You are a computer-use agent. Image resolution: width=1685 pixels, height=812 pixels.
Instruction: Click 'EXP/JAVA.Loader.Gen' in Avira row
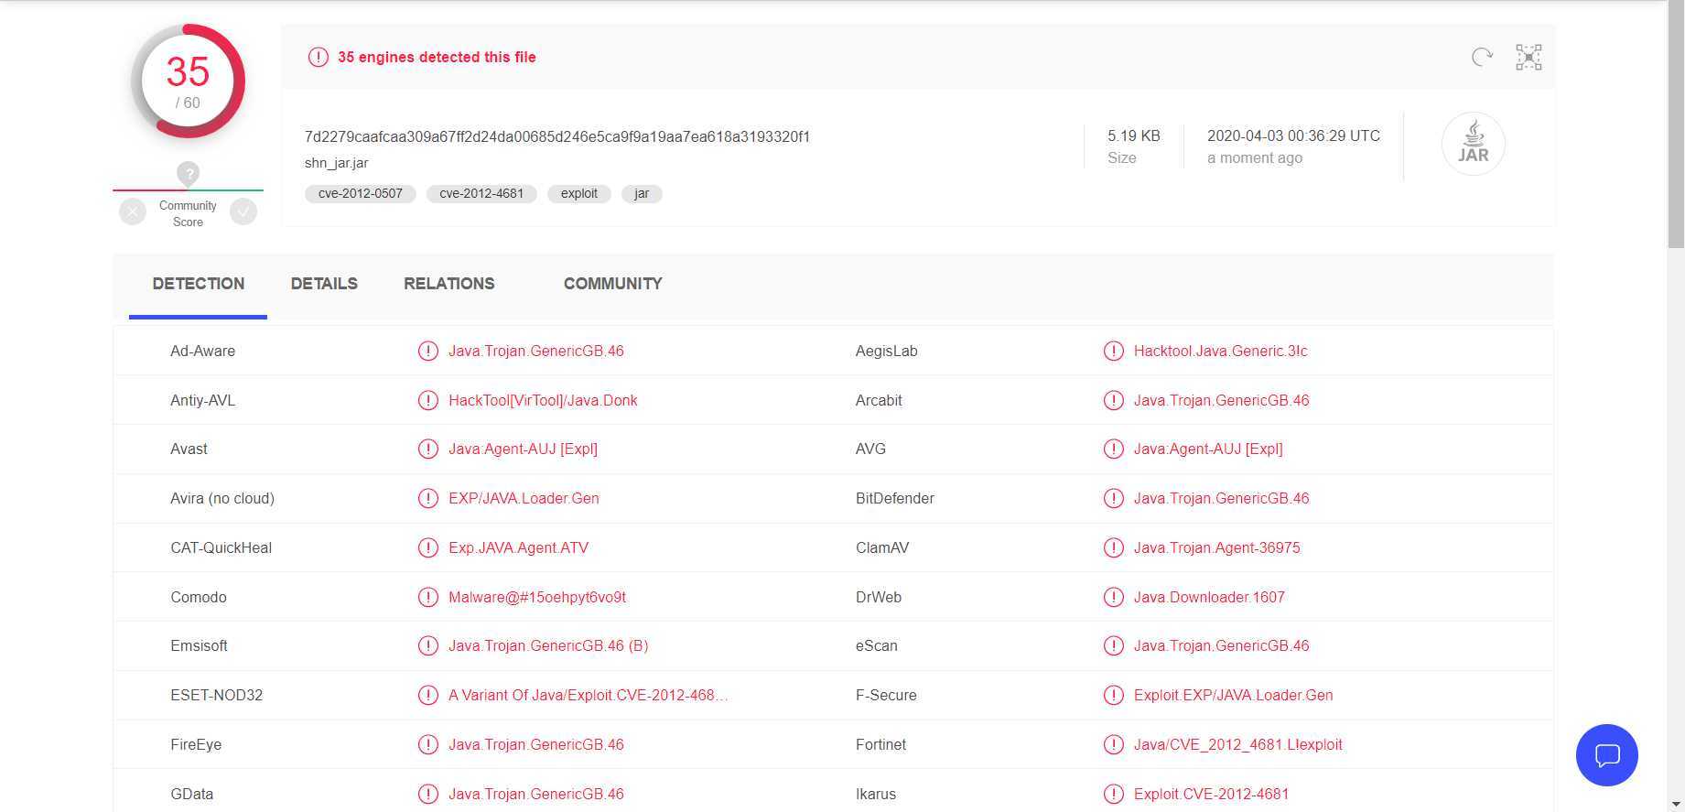524,498
